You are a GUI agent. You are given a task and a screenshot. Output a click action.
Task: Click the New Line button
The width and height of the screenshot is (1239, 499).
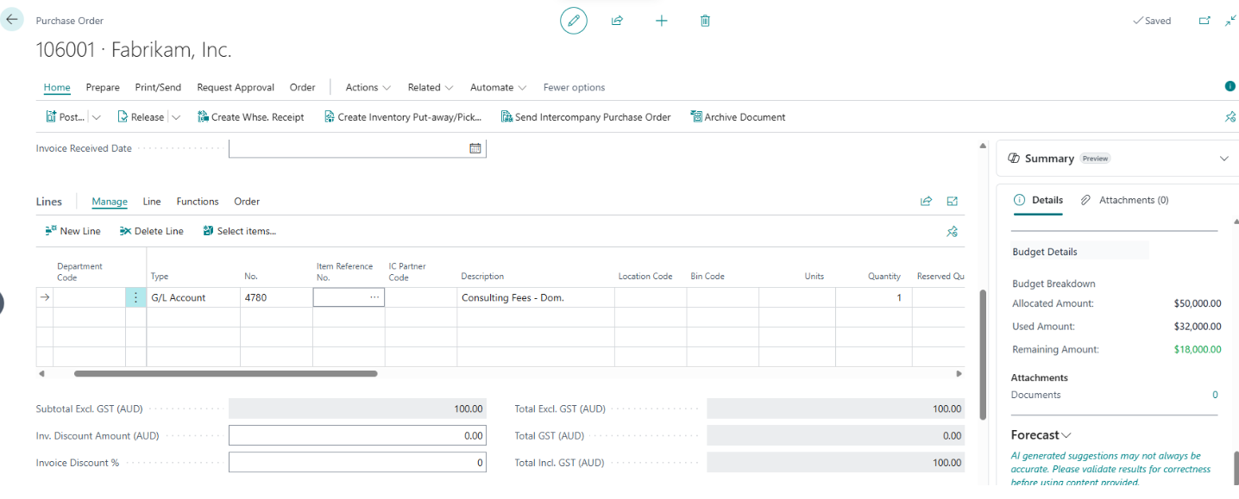click(x=72, y=231)
